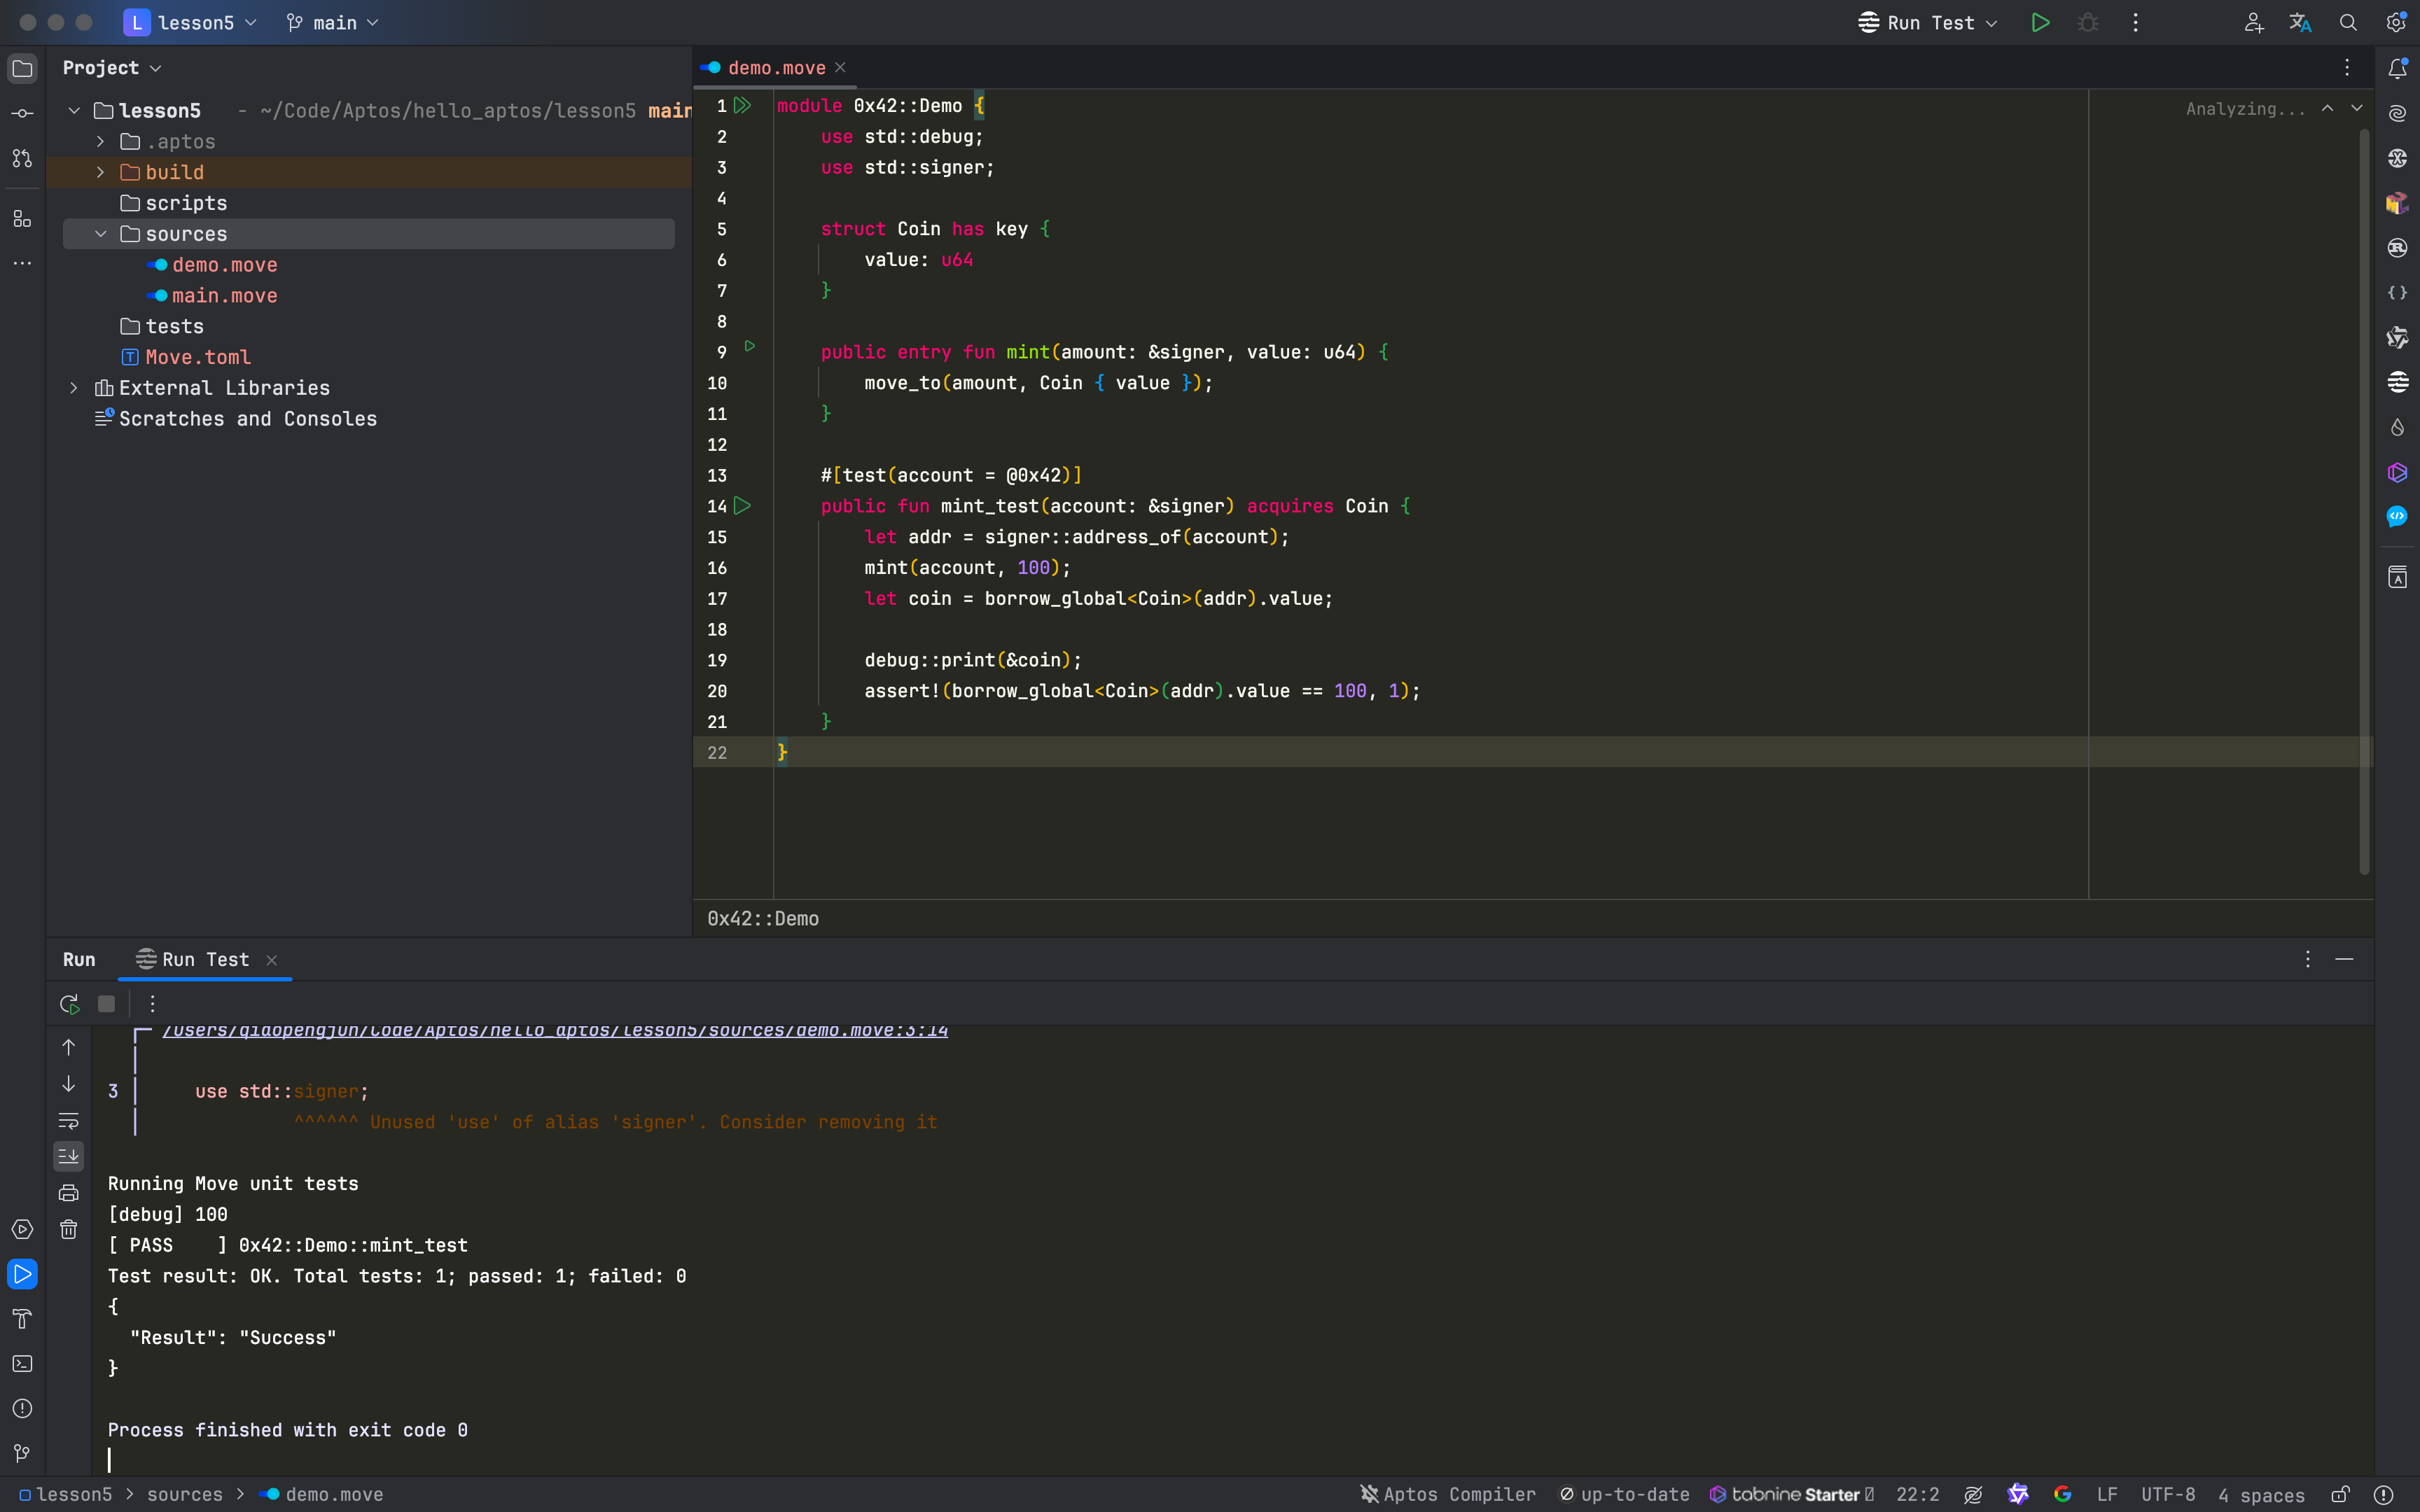Click 22:2 cursor position in status bar
This screenshot has height=1512, width=2420.
pos(1917,1494)
